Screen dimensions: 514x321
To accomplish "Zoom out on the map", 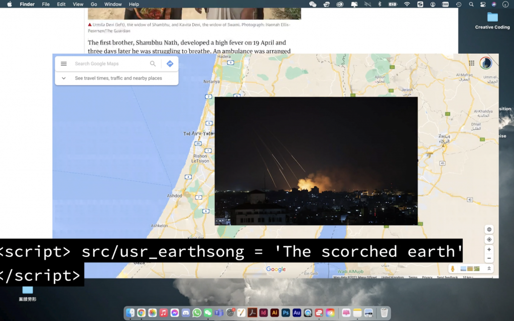I will (x=489, y=258).
